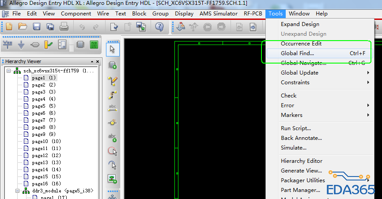Click the Next Page toolbar icon
The width and height of the screenshot is (382, 199).
point(253,27)
